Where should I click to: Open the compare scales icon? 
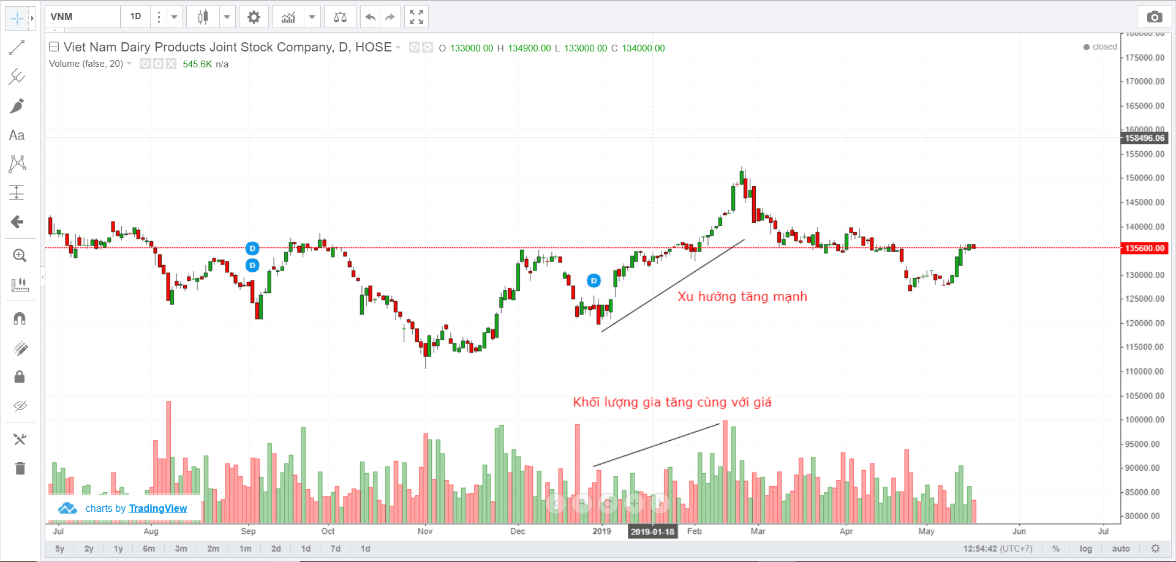tap(340, 17)
